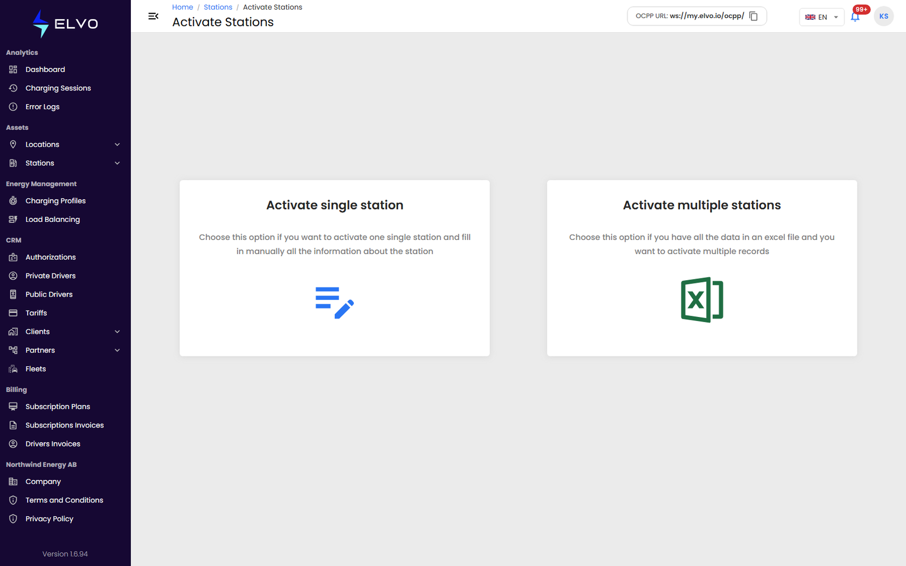Open Tariffs menu item
906x566 pixels.
[65, 313]
